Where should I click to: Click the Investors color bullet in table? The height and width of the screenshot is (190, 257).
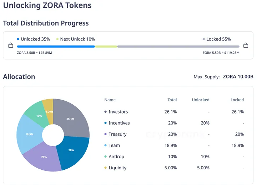pos(106,112)
